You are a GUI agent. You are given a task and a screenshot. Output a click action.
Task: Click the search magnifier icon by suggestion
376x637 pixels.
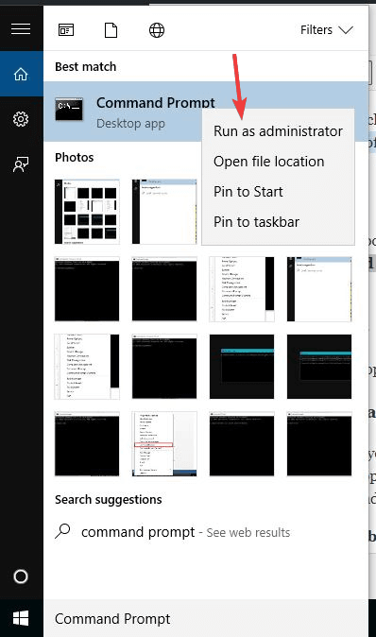click(x=63, y=531)
